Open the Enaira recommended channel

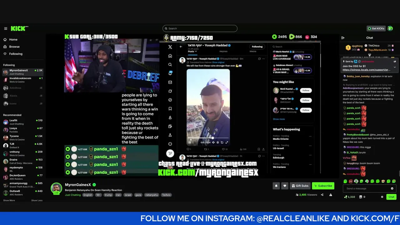pyautogui.click(x=22, y=161)
